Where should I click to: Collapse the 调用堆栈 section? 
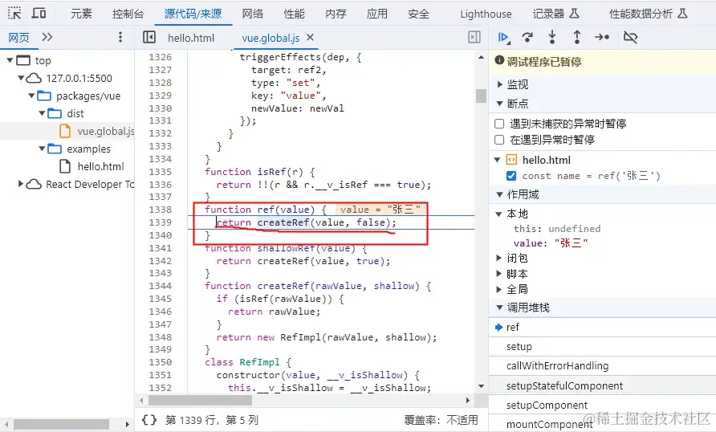coord(499,308)
